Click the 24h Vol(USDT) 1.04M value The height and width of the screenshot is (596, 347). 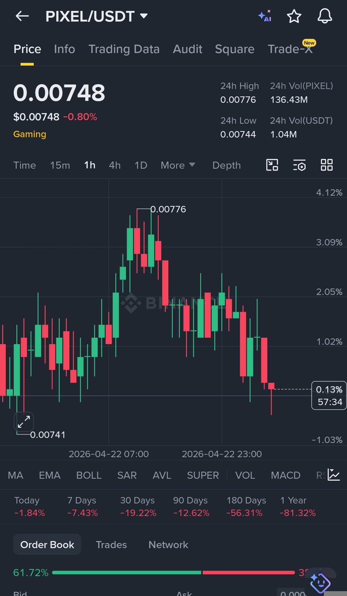283,134
